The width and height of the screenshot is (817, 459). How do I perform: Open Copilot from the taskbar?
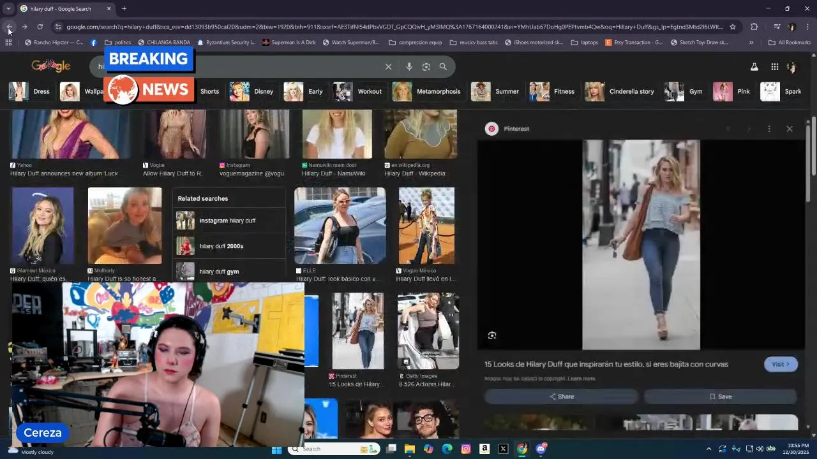[428, 449]
